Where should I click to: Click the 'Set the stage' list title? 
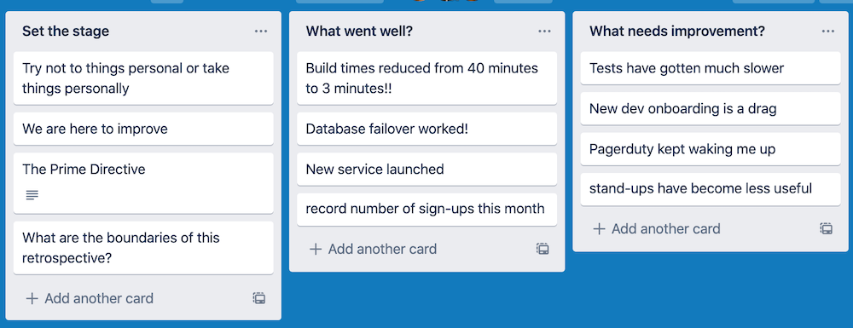[x=66, y=32]
